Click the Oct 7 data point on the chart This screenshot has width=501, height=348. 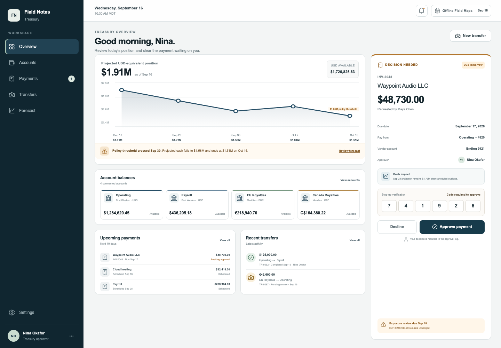point(293,106)
